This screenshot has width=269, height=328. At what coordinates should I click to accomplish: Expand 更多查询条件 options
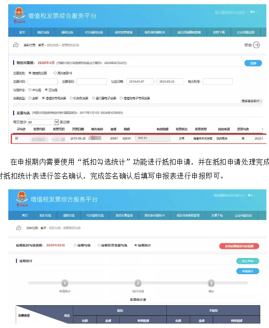[x=252, y=101]
